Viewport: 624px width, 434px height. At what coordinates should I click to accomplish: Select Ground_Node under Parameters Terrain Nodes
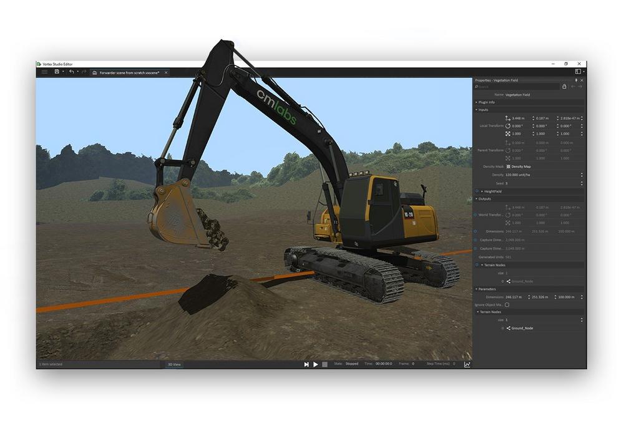(x=522, y=329)
